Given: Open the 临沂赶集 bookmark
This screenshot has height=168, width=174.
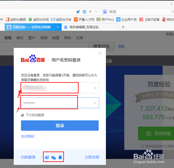Looking at the screenshot, I should (149, 19).
